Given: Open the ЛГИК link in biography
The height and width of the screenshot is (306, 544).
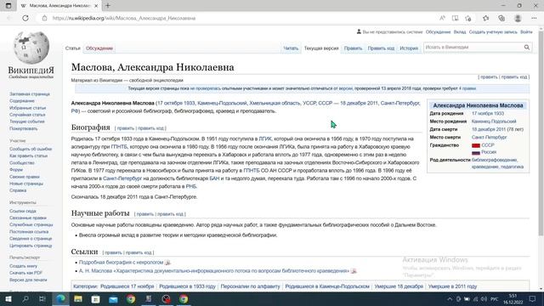Looking at the screenshot, I should pyautogui.click(x=265, y=139).
